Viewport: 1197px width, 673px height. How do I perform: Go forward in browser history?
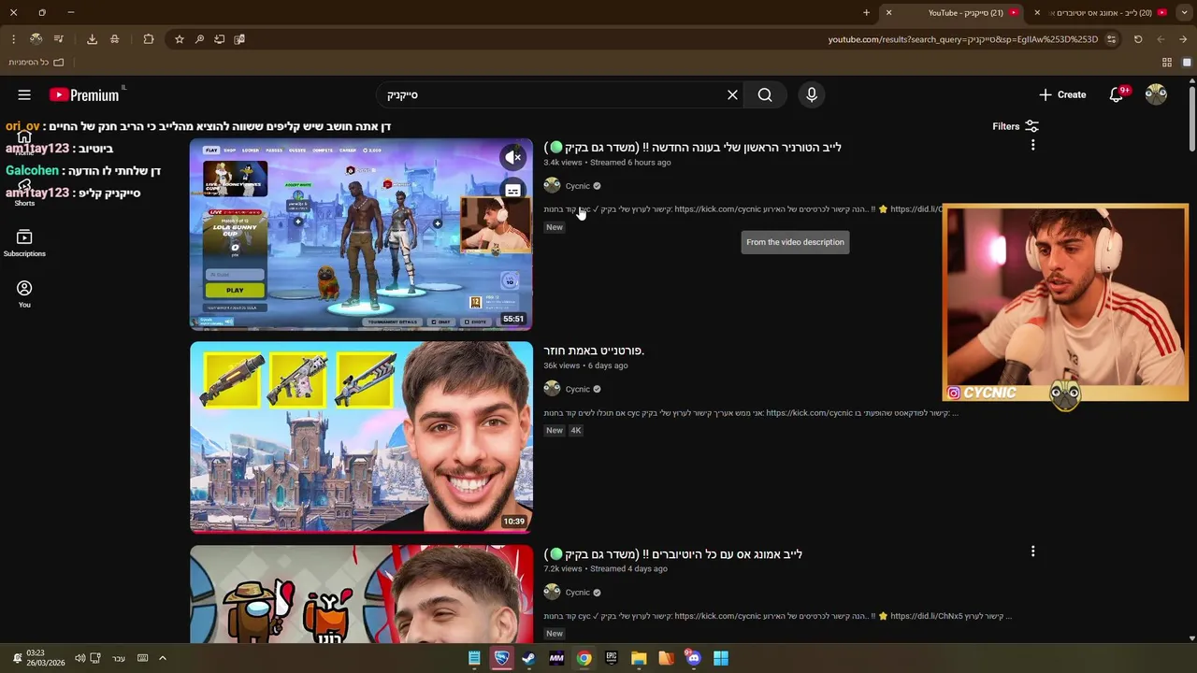coord(1161,39)
